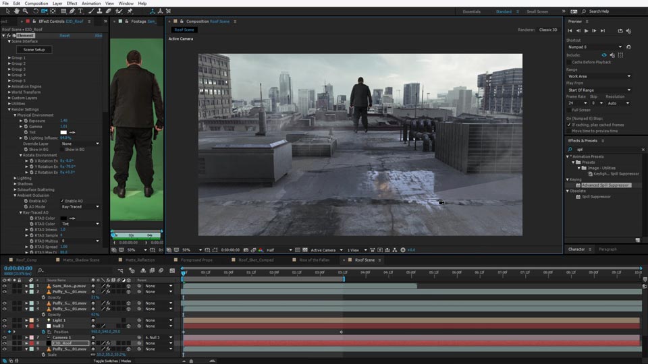Click the effects search field
Image resolution: width=648 pixels, height=364 pixels.
tap(604, 150)
